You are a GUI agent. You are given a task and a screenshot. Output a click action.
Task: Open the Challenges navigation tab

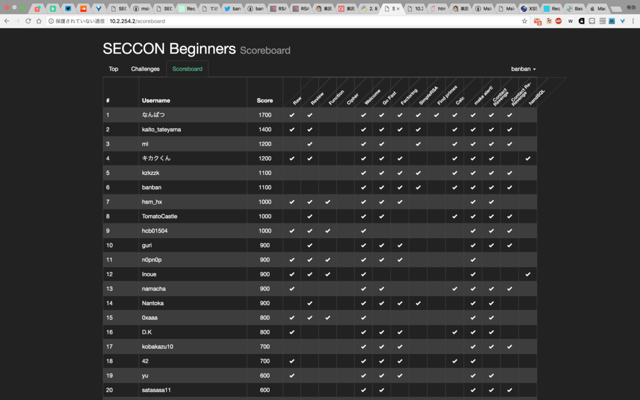pos(145,69)
